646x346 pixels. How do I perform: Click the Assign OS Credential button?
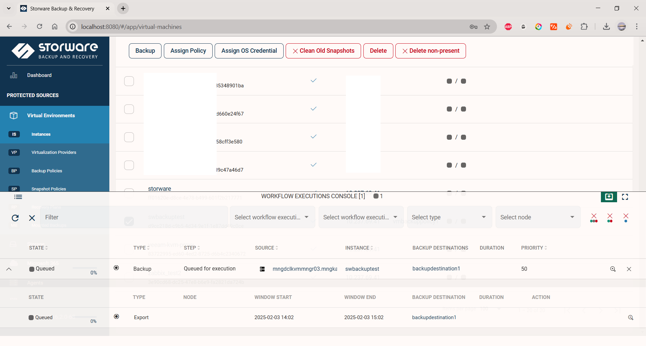(249, 51)
